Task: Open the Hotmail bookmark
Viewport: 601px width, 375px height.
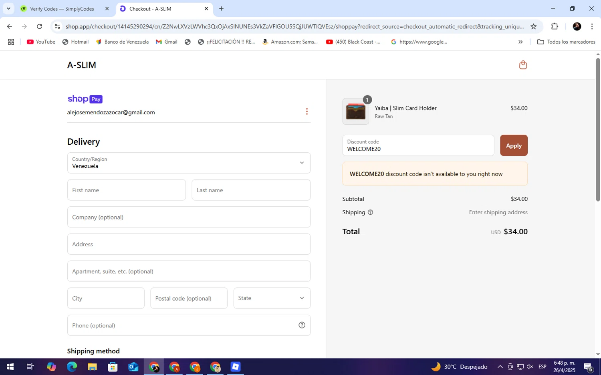Action: click(75, 42)
